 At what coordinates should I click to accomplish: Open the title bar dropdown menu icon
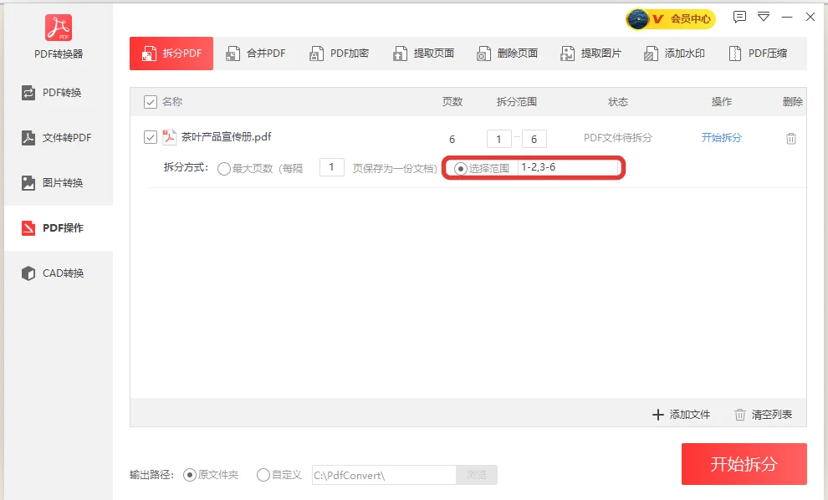tap(764, 17)
